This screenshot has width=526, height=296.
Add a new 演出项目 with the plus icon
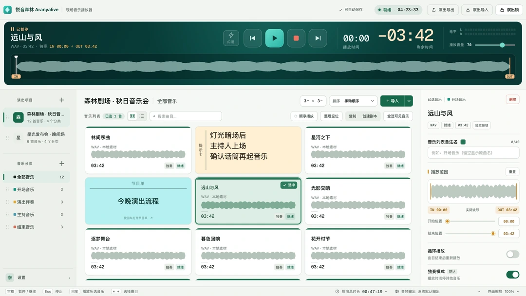pyautogui.click(x=62, y=100)
